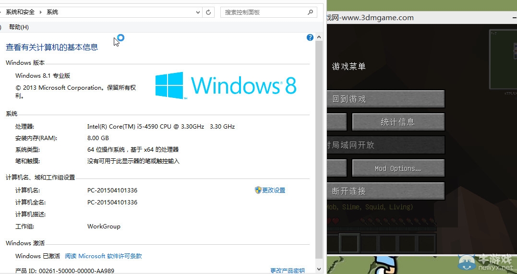This screenshot has height=274, width=517.
Task: Open the address bar history dropdown arrow
Action: click(x=198, y=12)
